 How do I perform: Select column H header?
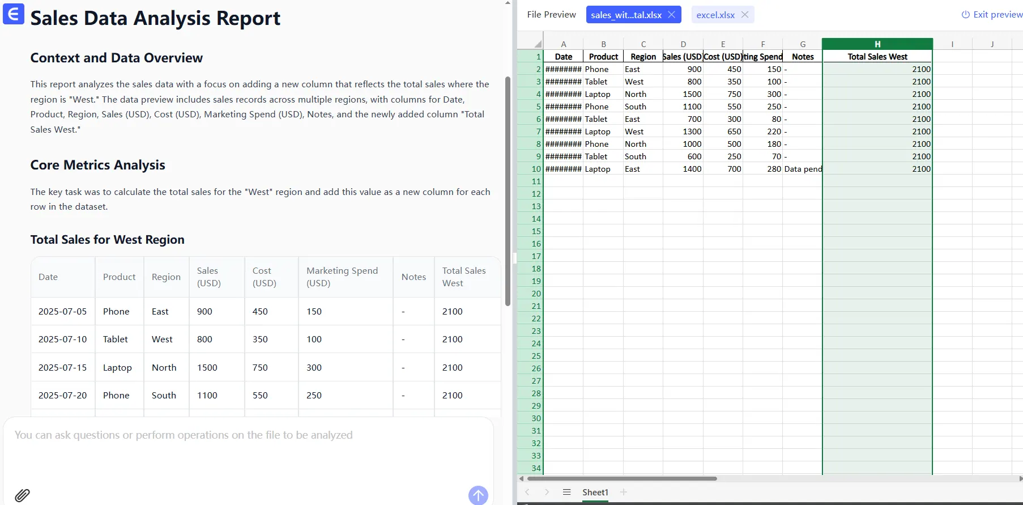coord(877,44)
